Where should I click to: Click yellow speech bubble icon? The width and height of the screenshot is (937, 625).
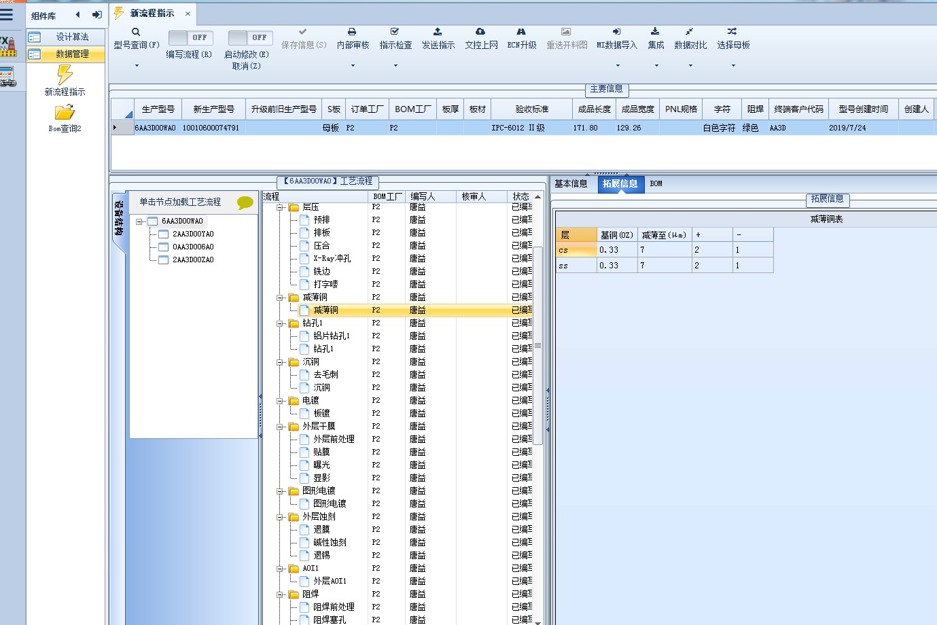[245, 202]
